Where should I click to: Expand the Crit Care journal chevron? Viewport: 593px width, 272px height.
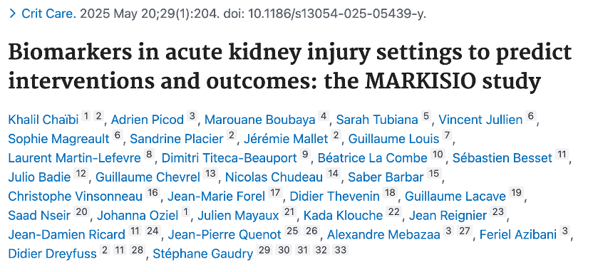tap(12, 14)
